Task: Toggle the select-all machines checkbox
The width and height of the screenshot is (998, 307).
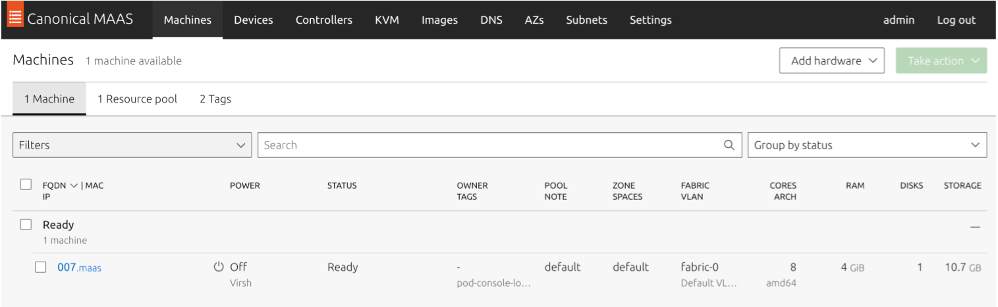Action: tap(26, 185)
